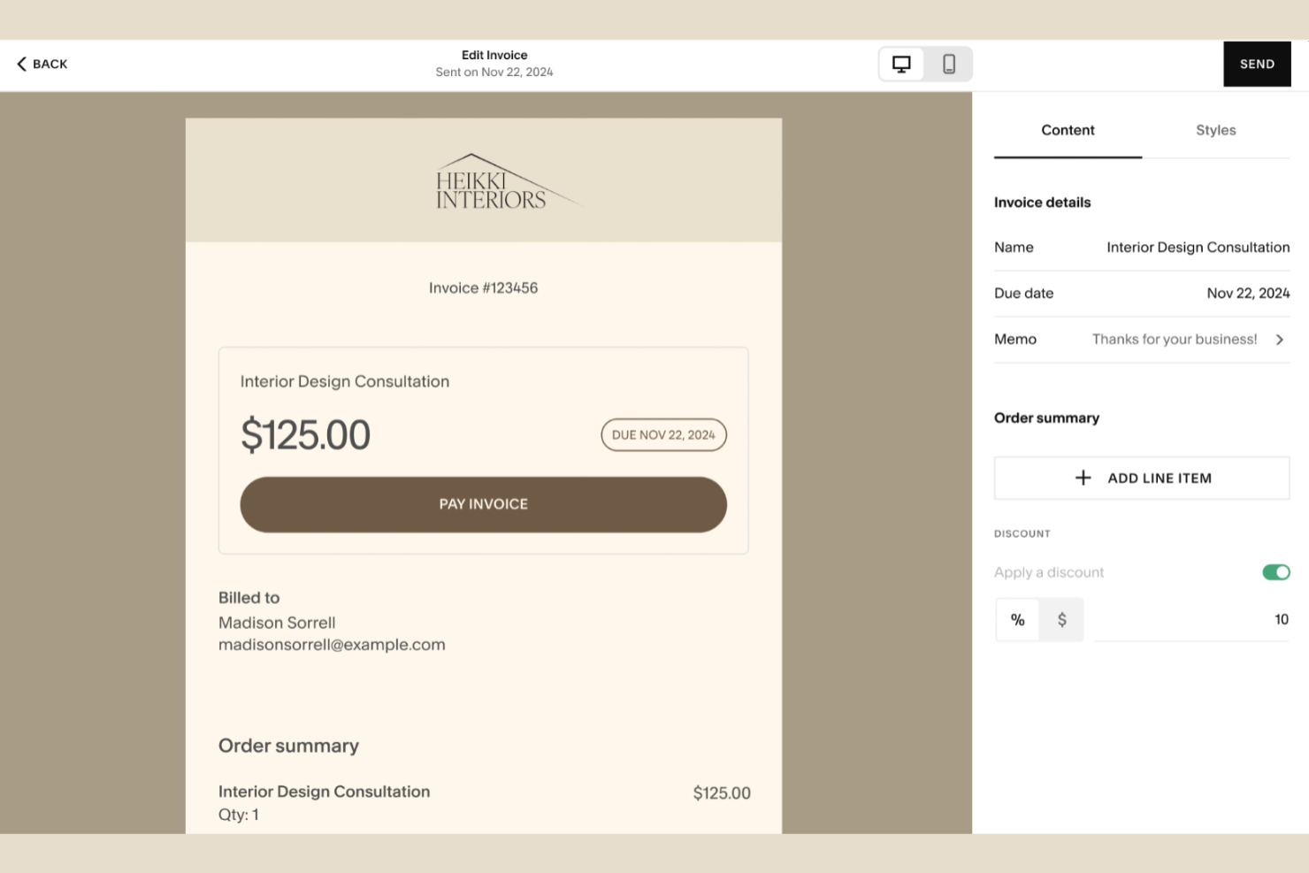Select the percent discount type
The width and height of the screenshot is (1309, 873).
1017,619
